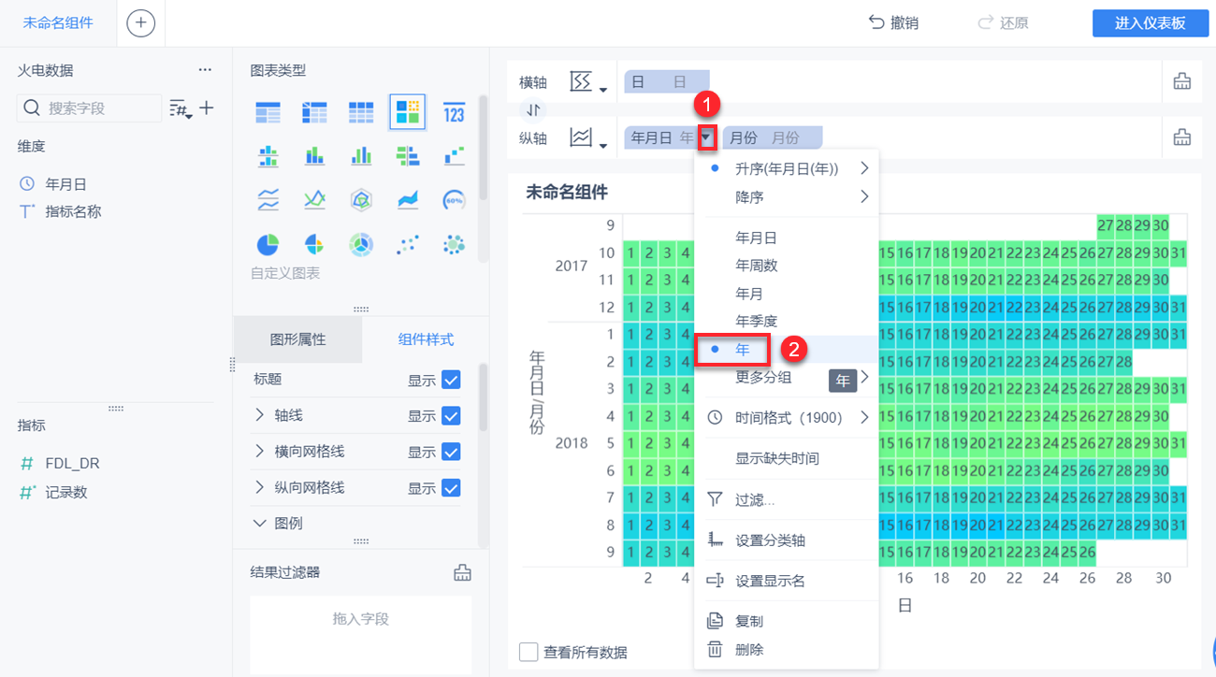The height and width of the screenshot is (677, 1216).
Task: Add a new component tab with the plus circle icon
Action: 141,22
